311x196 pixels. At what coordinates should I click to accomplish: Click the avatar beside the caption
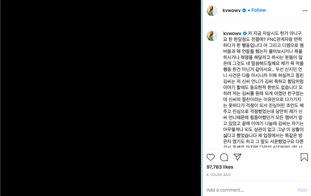pyautogui.click(x=212, y=36)
